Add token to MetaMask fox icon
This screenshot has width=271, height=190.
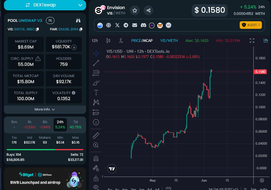160,25
